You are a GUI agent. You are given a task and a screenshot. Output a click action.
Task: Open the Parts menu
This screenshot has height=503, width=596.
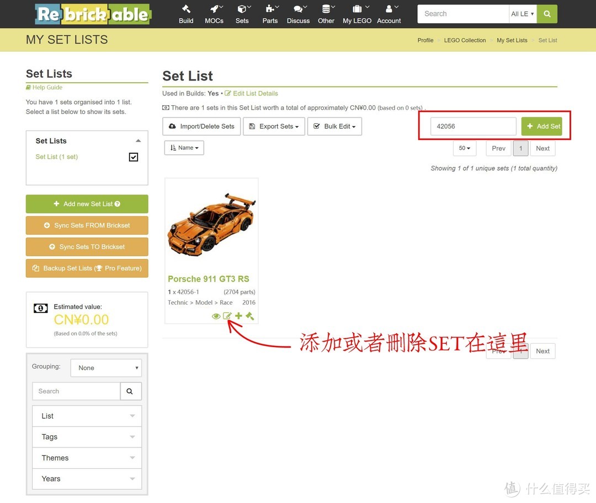point(270,14)
